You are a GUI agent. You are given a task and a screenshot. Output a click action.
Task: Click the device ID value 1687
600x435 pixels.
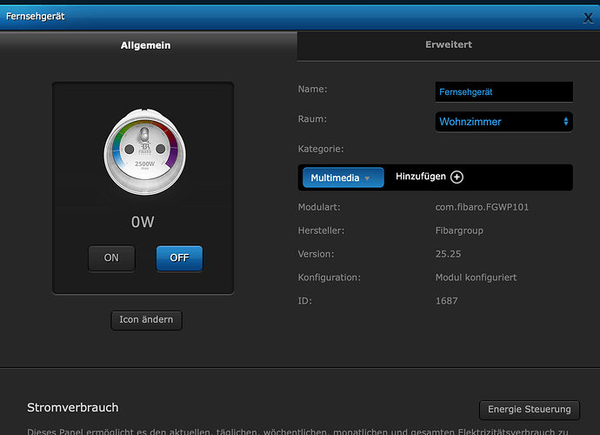point(446,301)
